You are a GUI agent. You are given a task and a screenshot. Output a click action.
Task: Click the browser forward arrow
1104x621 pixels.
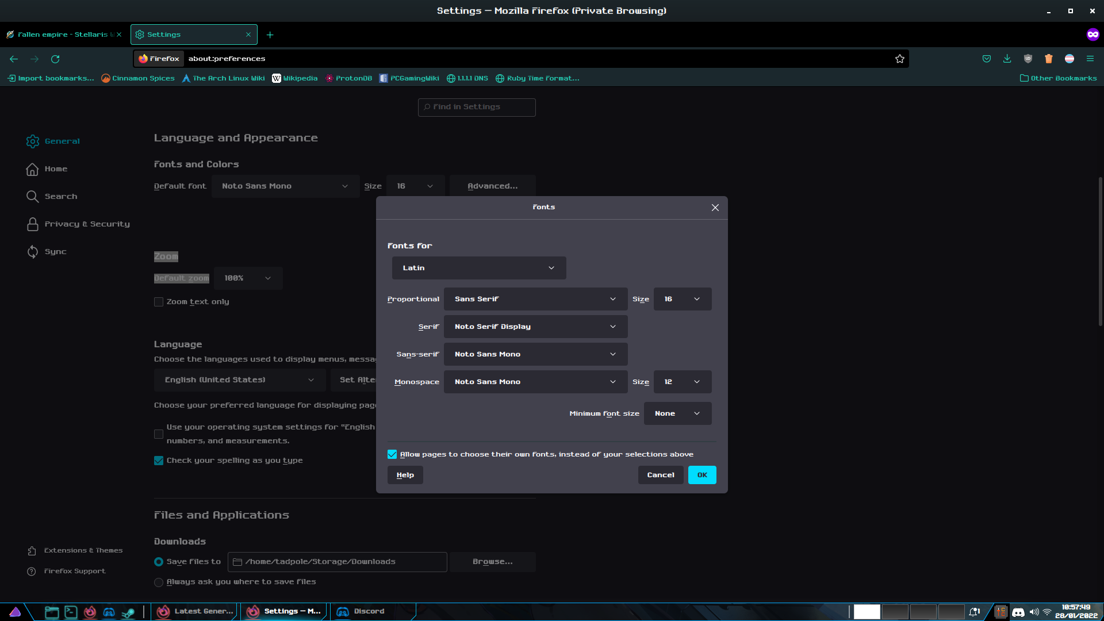coord(34,59)
